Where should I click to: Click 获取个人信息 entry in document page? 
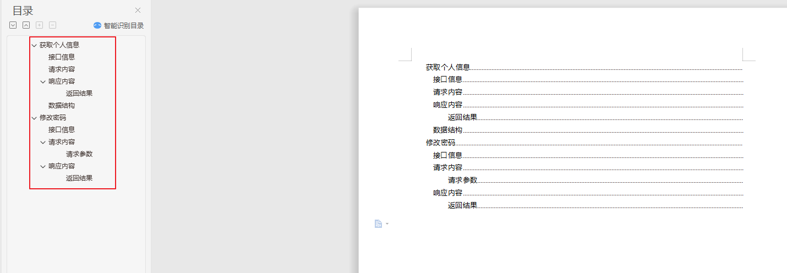[447, 67]
